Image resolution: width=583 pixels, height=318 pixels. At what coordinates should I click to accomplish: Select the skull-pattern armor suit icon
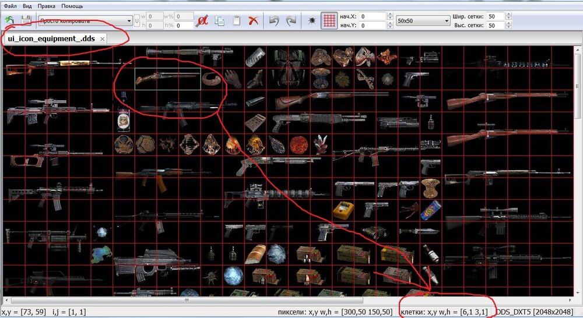point(289,68)
